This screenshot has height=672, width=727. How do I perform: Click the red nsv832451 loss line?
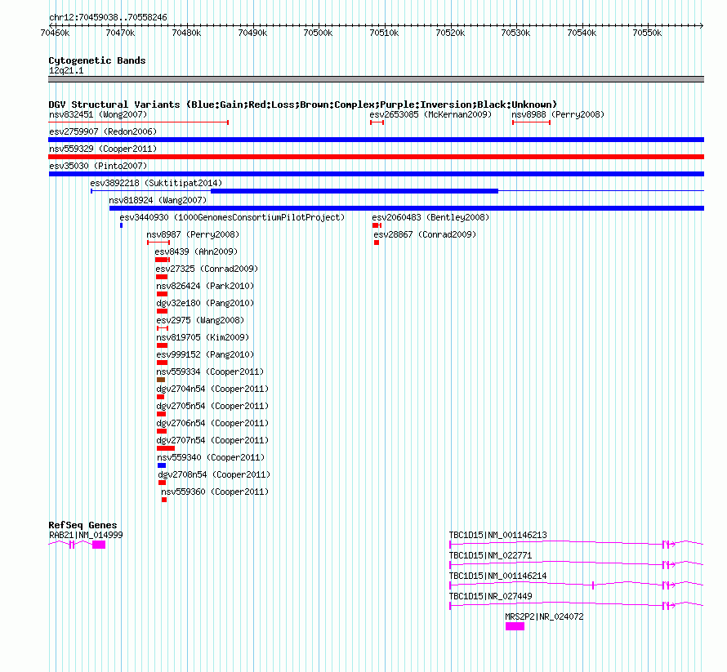tap(139, 122)
